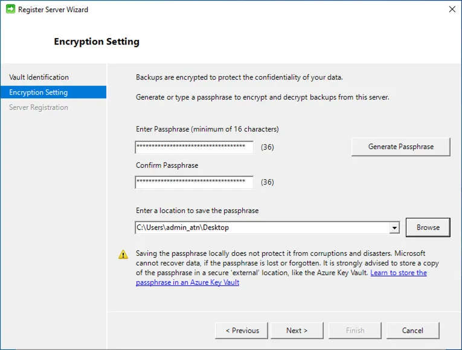Select the Encryption Setting step in sidebar
This screenshot has height=350, width=462.
[x=38, y=92]
